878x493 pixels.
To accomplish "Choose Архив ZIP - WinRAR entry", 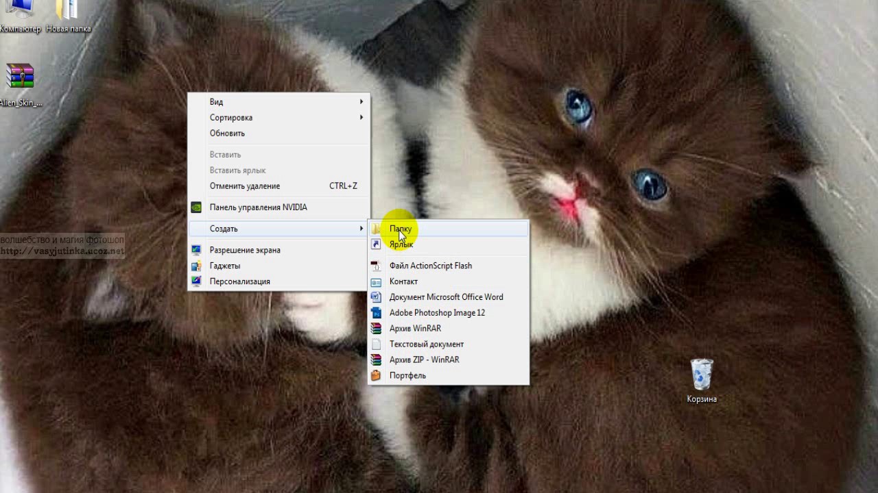I will point(449,359).
